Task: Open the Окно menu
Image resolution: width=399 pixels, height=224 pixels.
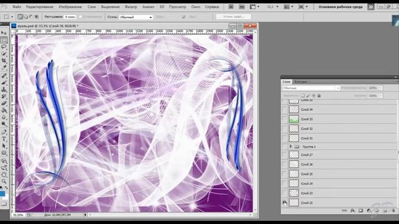Action: pyautogui.click(x=196, y=7)
